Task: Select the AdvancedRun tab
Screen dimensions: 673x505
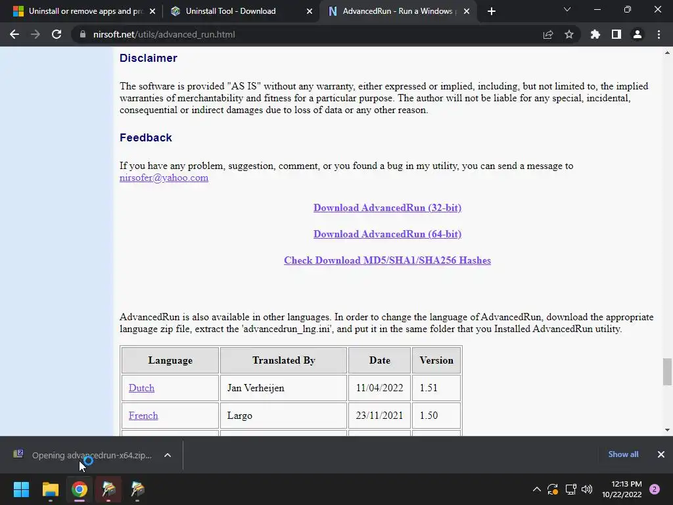Action: (398, 11)
